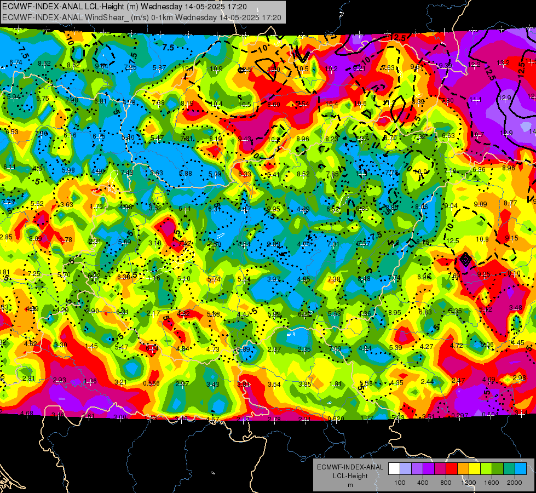The width and height of the screenshot is (536, 493).
Task: Click the map value 2.31
Action: [x=95, y=241]
